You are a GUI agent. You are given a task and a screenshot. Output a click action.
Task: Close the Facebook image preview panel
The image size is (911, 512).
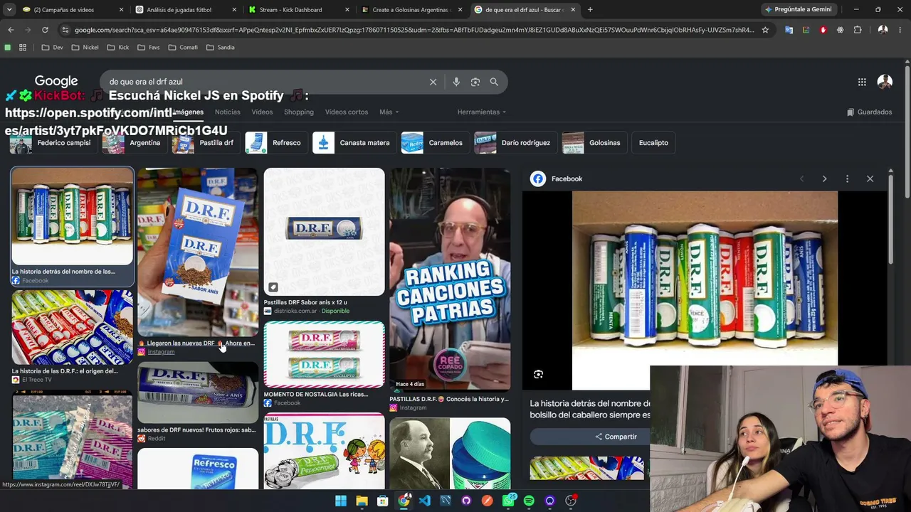[x=870, y=178]
